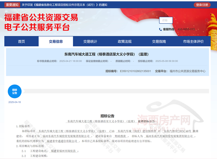The height and width of the screenshot is (159, 217).
Task: Click the 福建省公共资源交易电子公共服务平台 site logo
Action: (41, 22)
